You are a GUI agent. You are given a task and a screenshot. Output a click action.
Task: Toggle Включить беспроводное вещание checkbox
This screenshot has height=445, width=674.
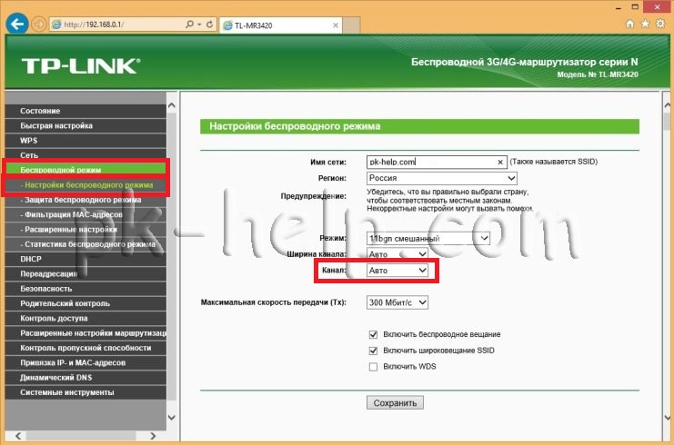click(373, 334)
